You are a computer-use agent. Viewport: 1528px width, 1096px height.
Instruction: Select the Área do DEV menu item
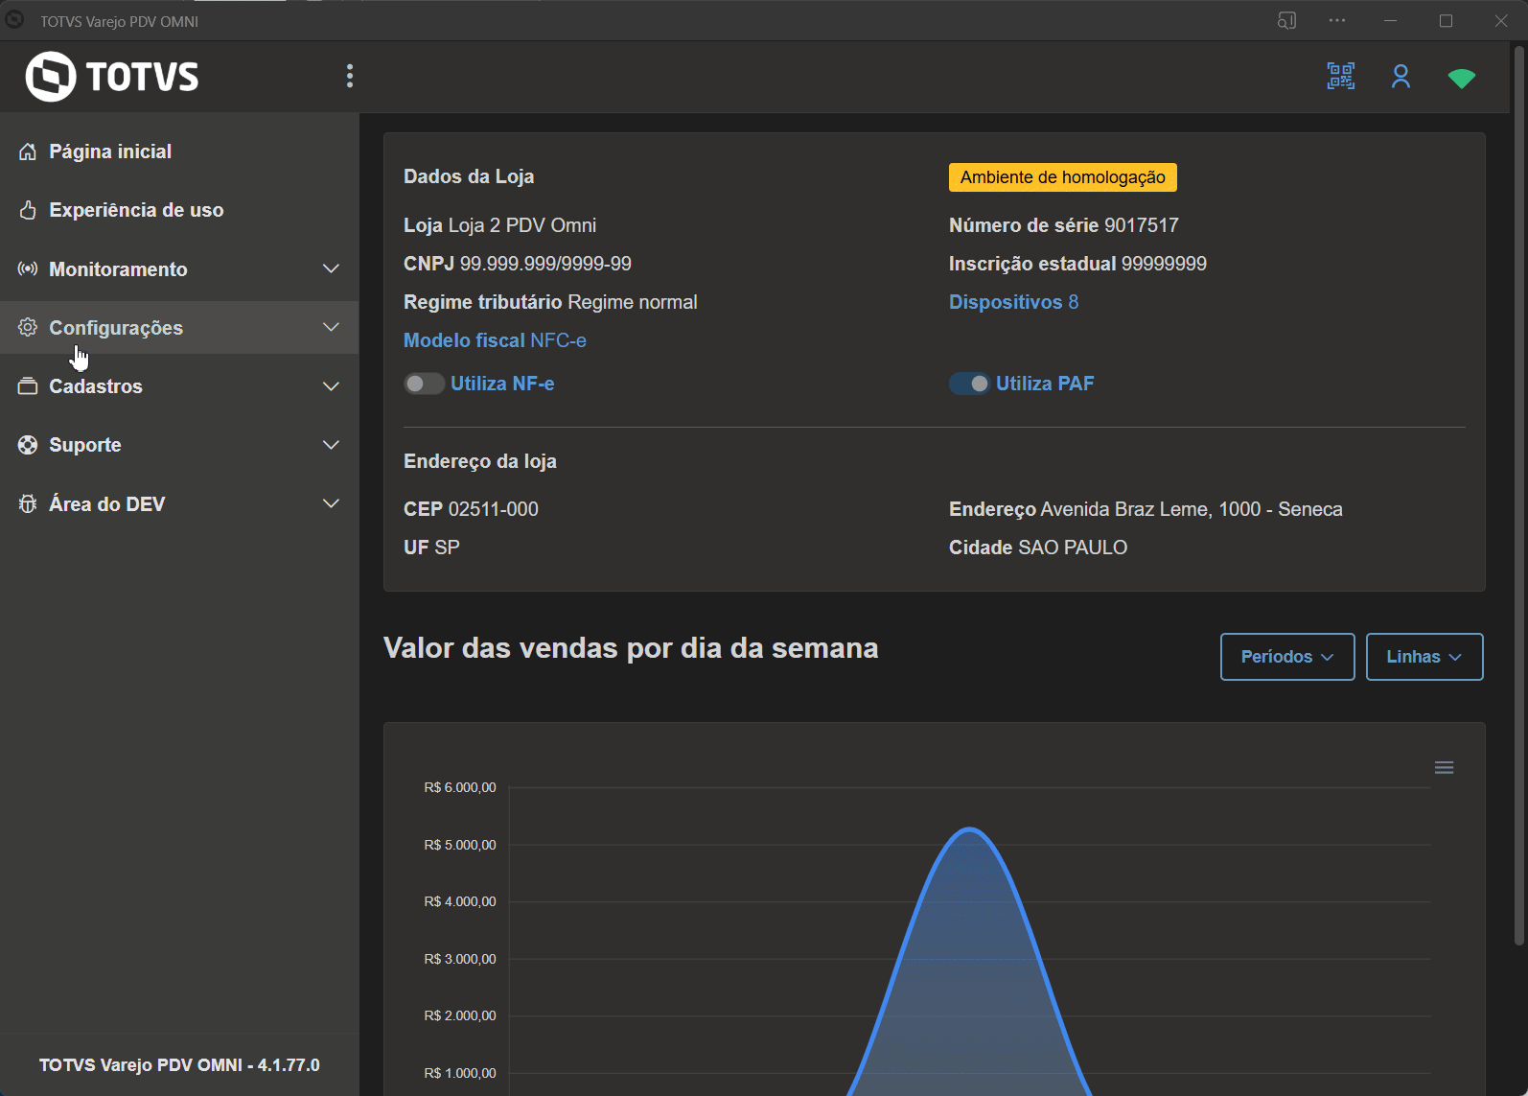pyautogui.click(x=179, y=504)
